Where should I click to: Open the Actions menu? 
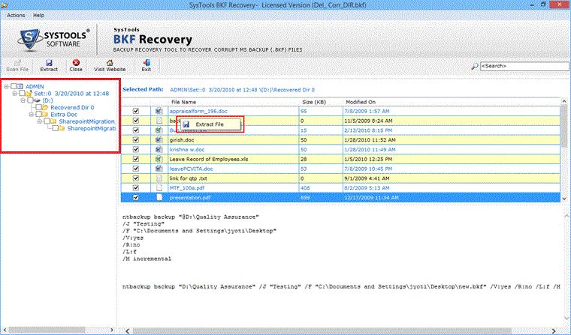click(16, 15)
